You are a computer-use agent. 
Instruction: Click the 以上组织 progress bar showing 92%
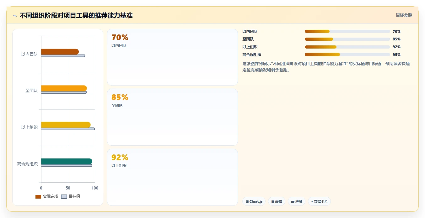[x=347, y=47]
